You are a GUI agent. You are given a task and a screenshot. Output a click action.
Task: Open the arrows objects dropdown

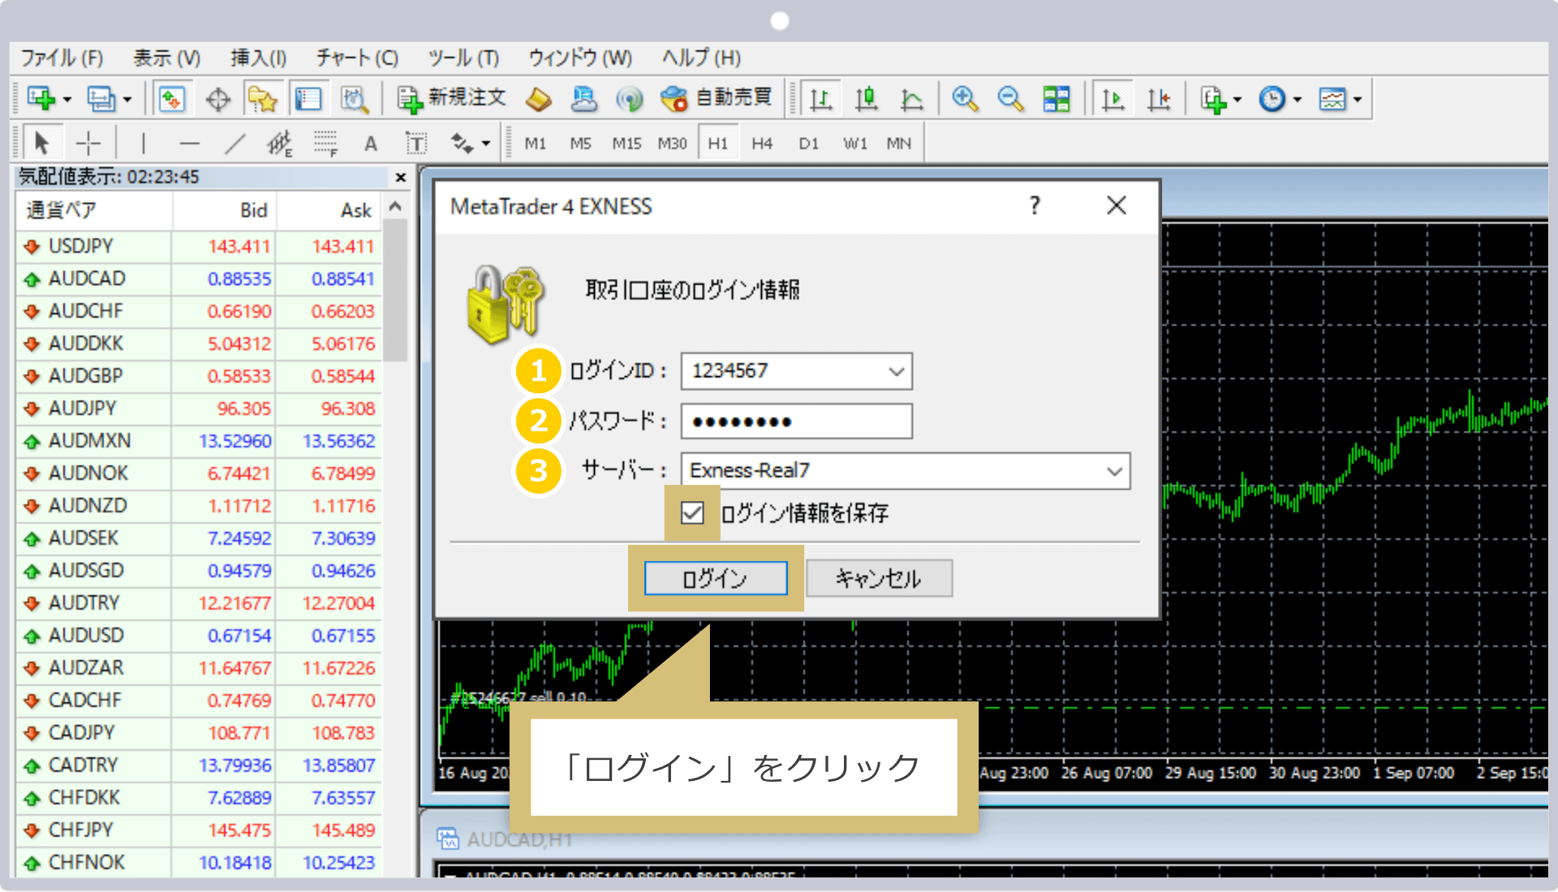471,144
